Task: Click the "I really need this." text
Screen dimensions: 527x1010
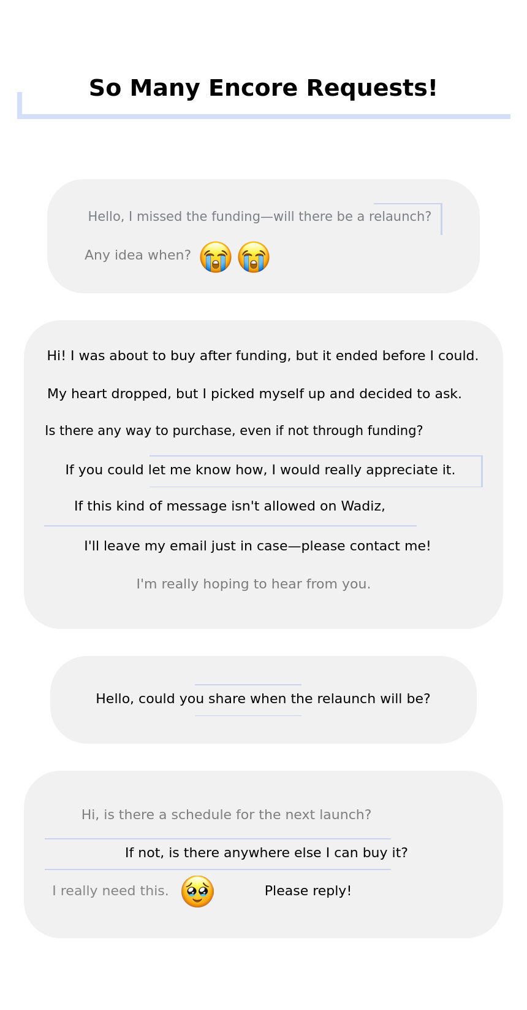Action: click(110, 891)
